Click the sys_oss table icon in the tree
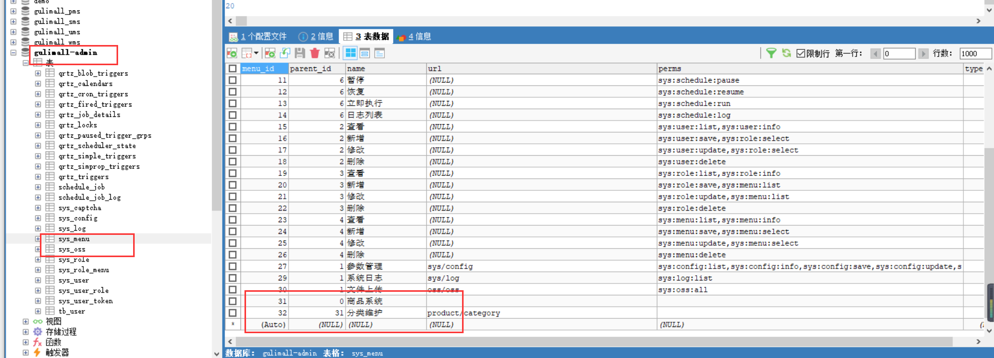Image resolution: width=994 pixels, height=358 pixels. 50,249
